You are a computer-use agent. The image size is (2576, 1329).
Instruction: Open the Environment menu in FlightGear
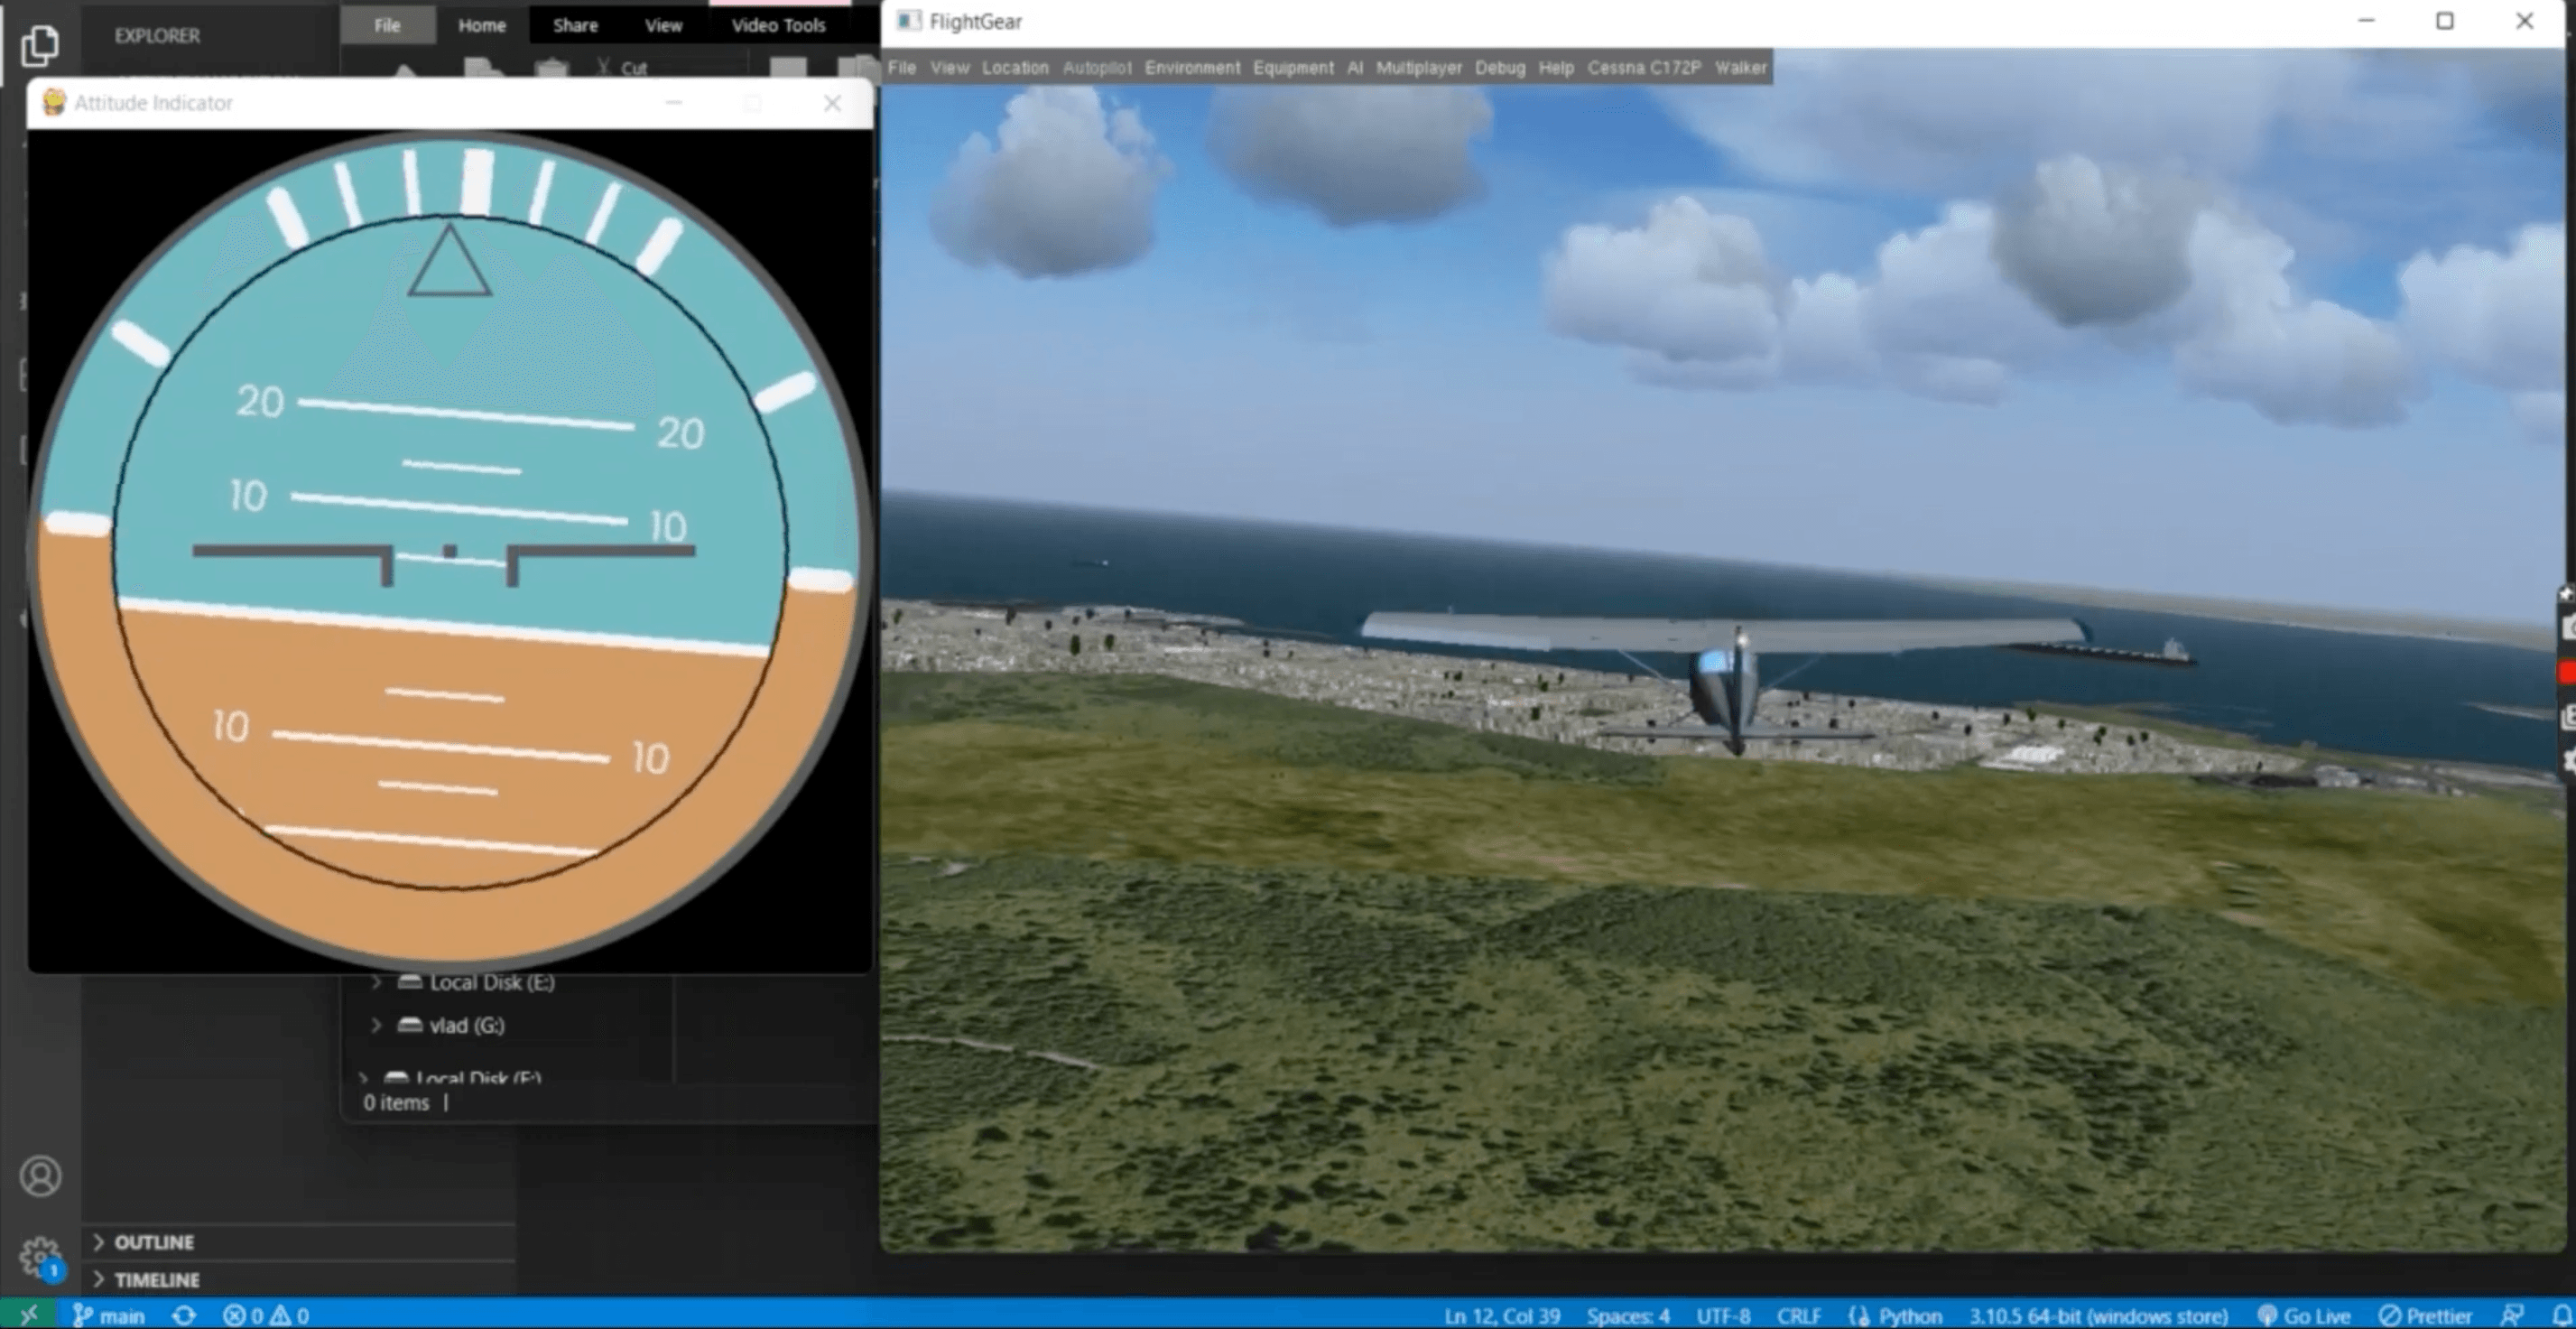(x=1192, y=68)
